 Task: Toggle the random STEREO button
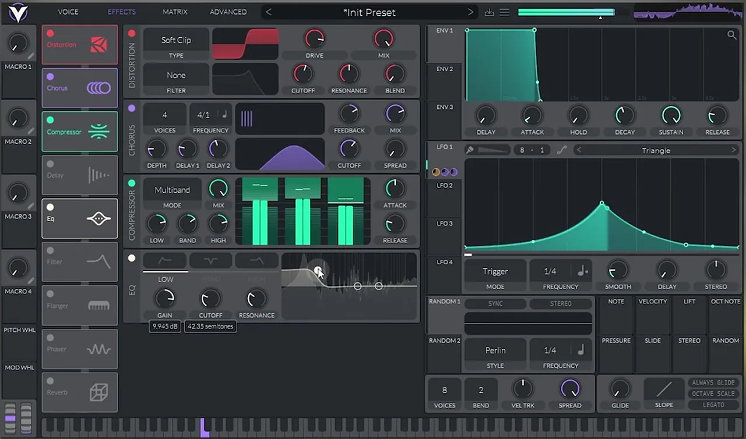click(561, 303)
